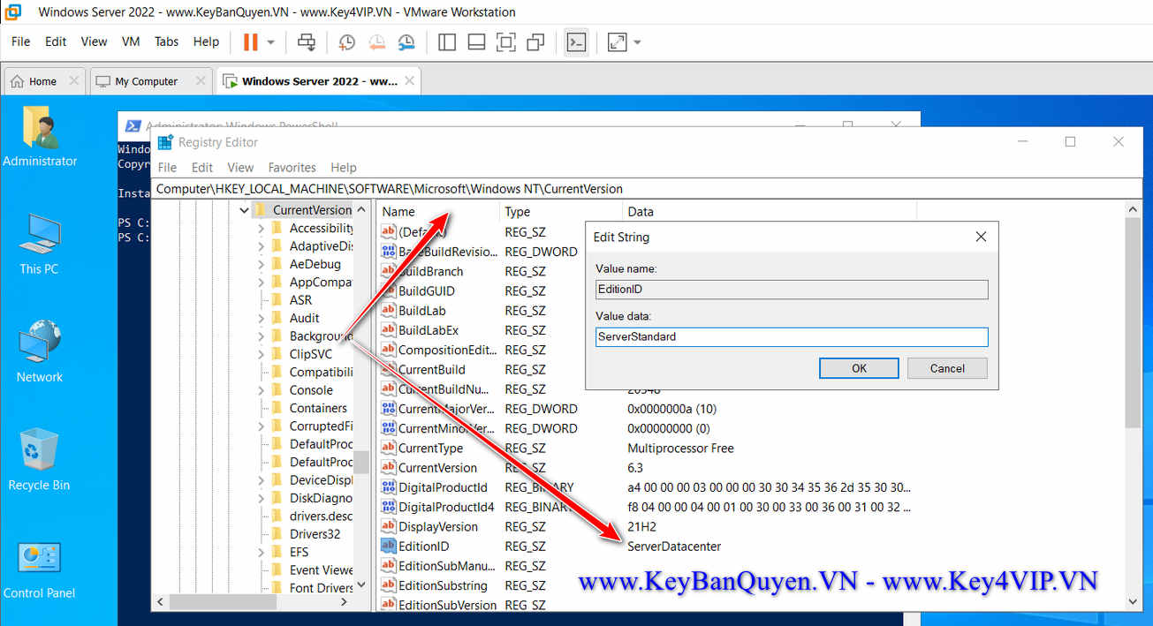Close the My Computer tab
The height and width of the screenshot is (626, 1153).
[x=201, y=81]
